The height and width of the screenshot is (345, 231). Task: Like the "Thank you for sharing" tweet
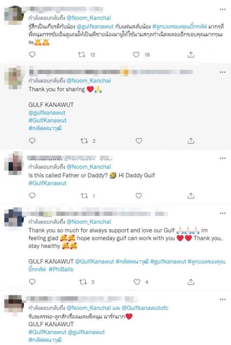(139, 140)
